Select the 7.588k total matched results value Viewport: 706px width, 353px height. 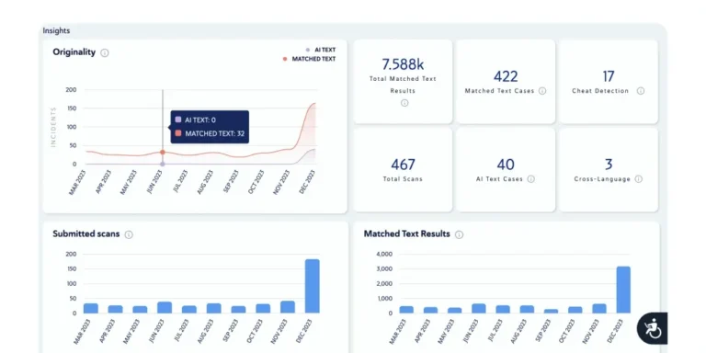[403, 64]
